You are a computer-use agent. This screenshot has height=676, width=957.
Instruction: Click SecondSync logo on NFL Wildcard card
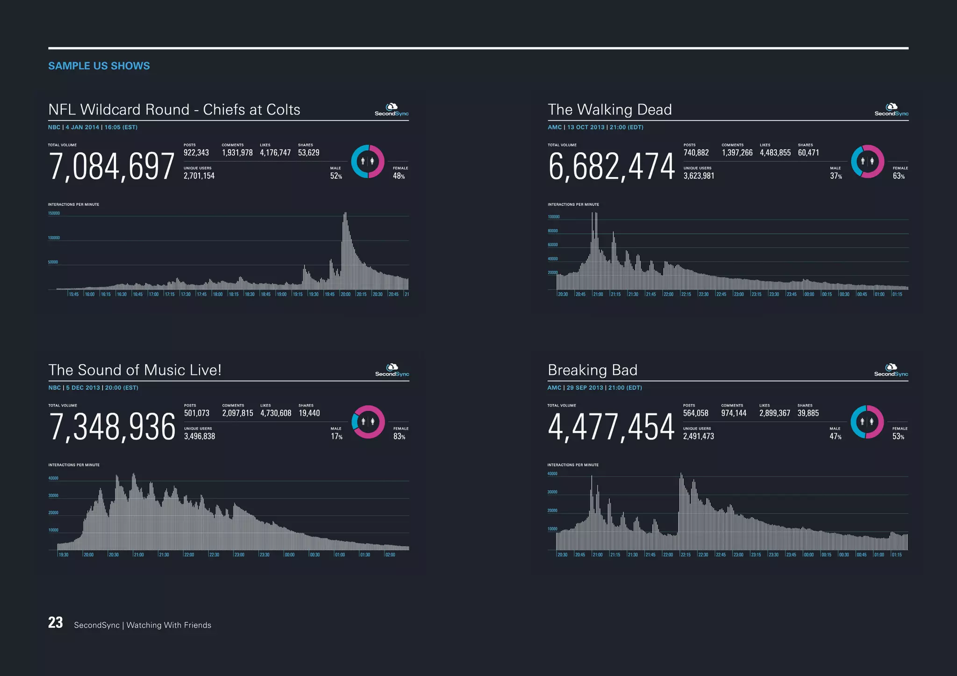point(392,110)
